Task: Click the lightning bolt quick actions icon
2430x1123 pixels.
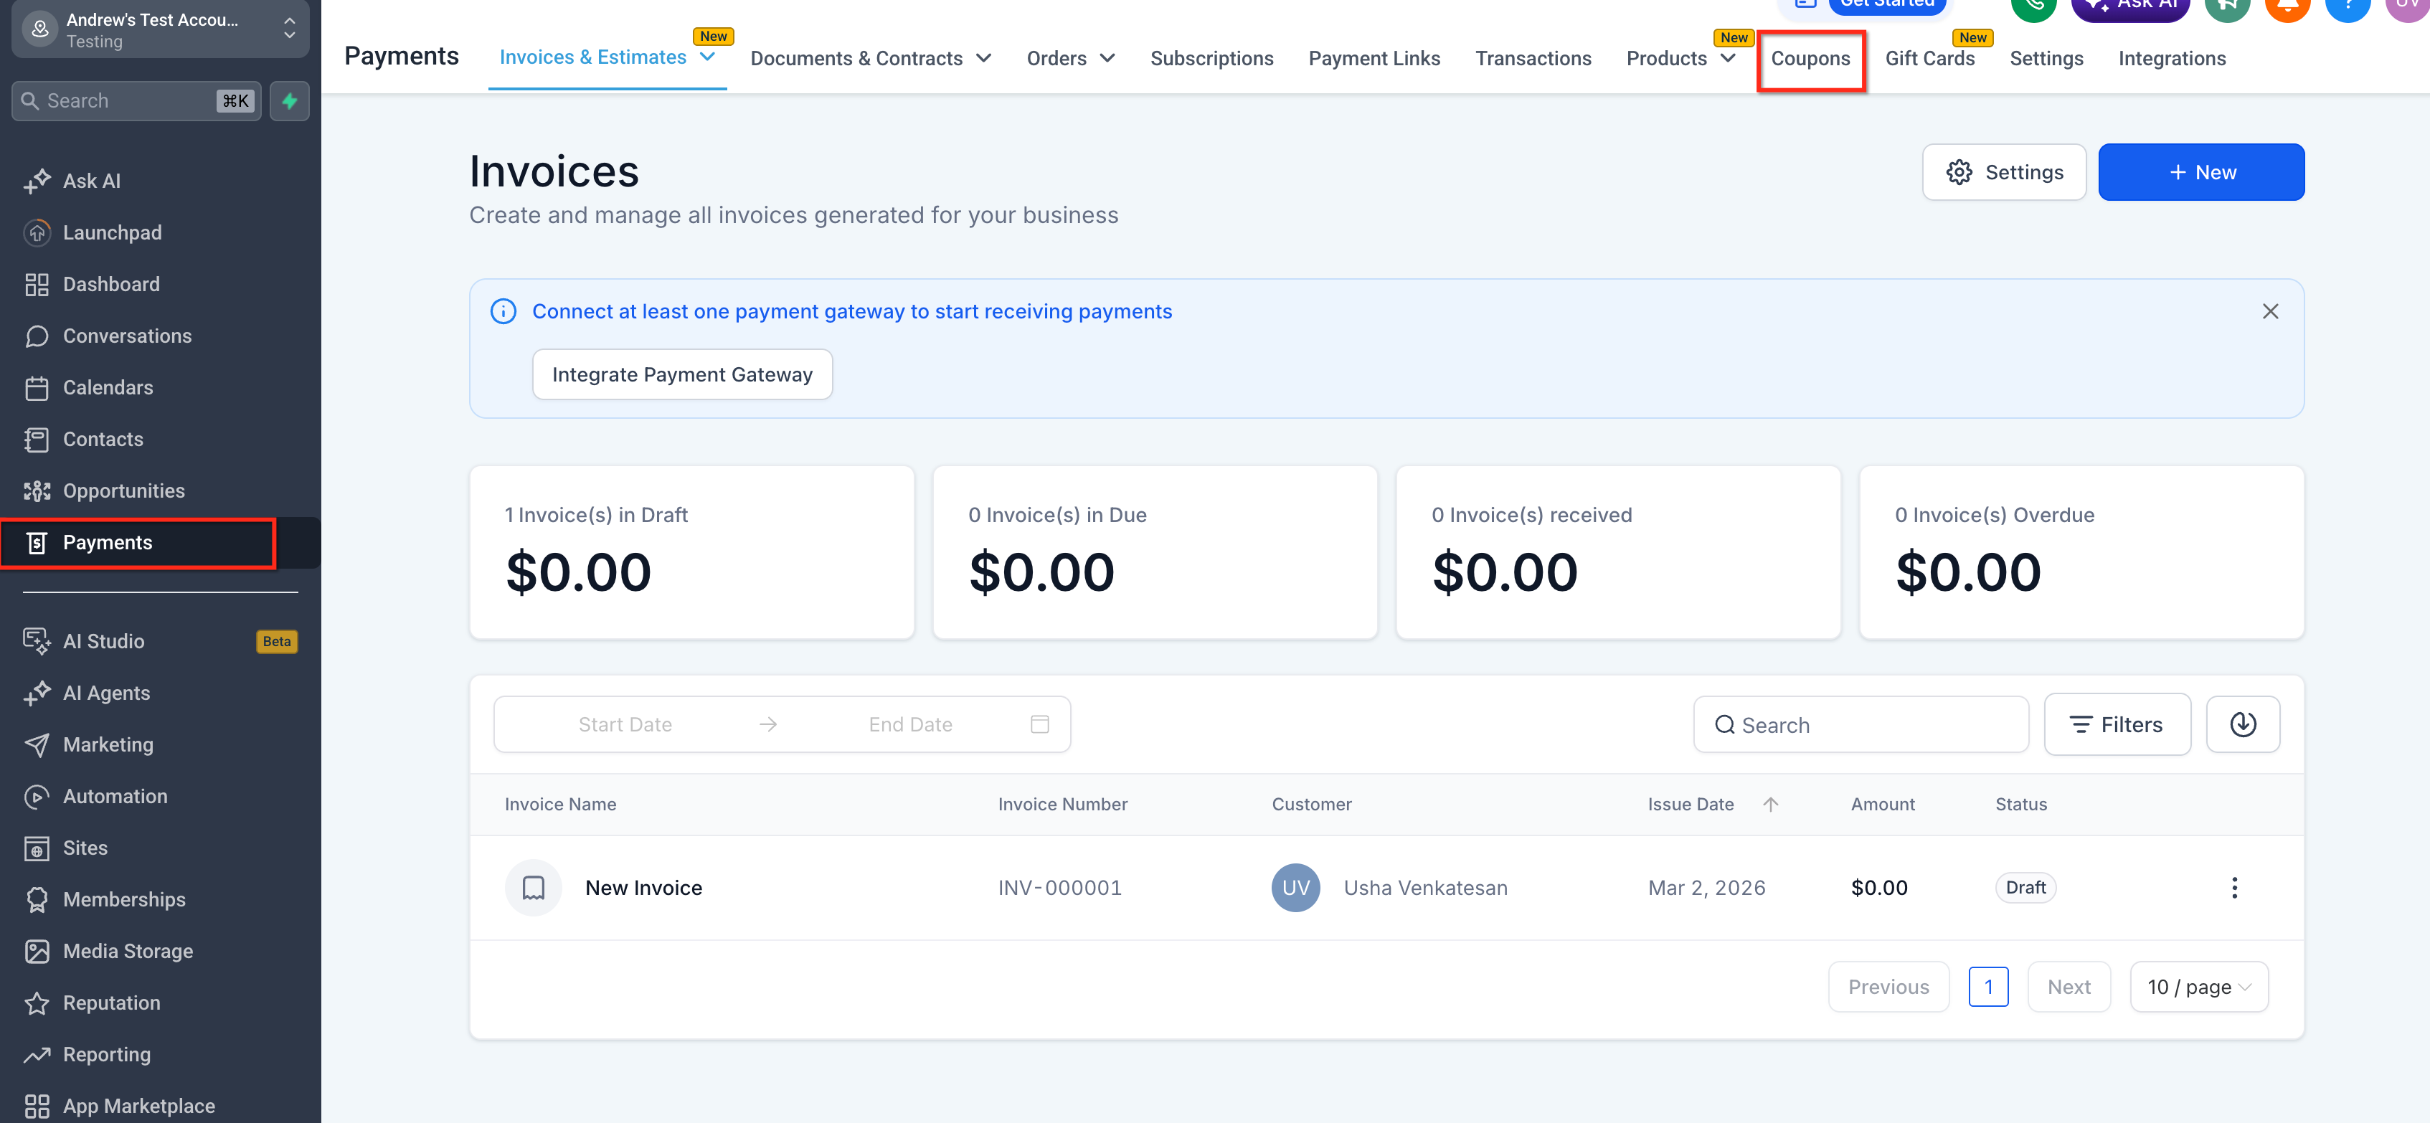Action: [x=290, y=101]
